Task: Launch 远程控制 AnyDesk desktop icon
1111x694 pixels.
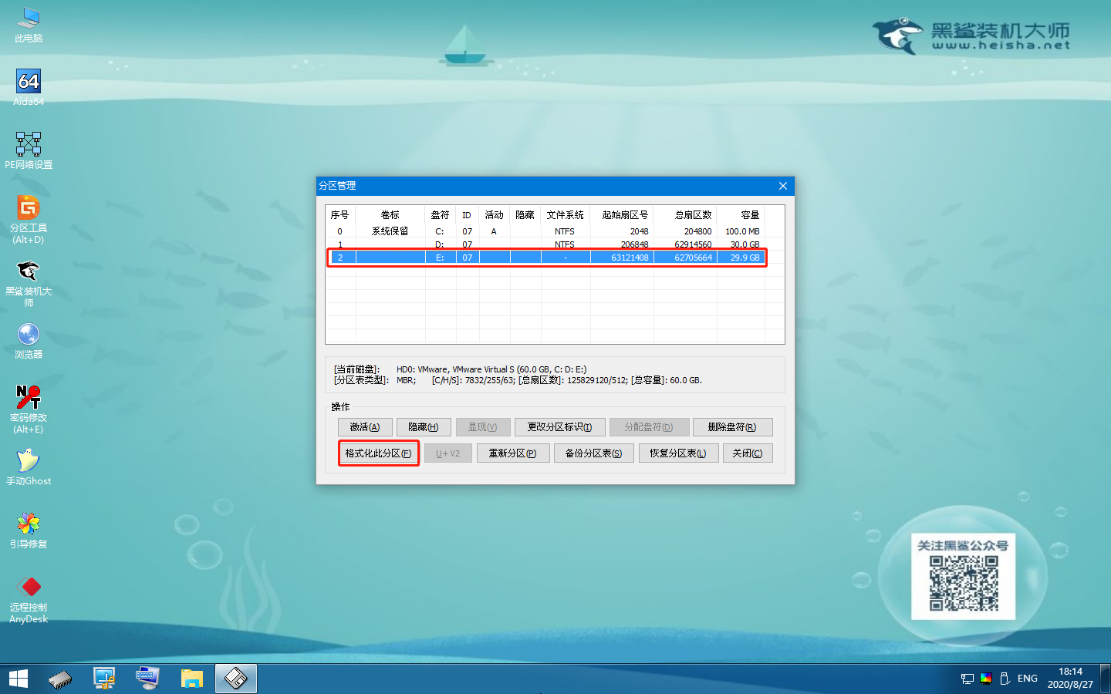Action: (x=29, y=599)
